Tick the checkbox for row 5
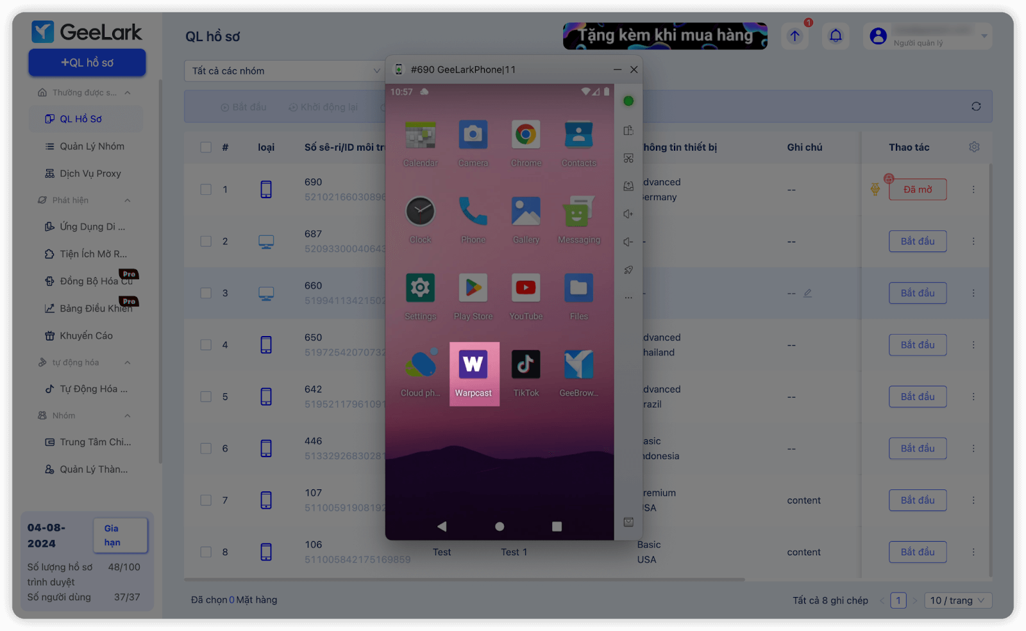This screenshot has width=1026, height=631. coord(206,396)
